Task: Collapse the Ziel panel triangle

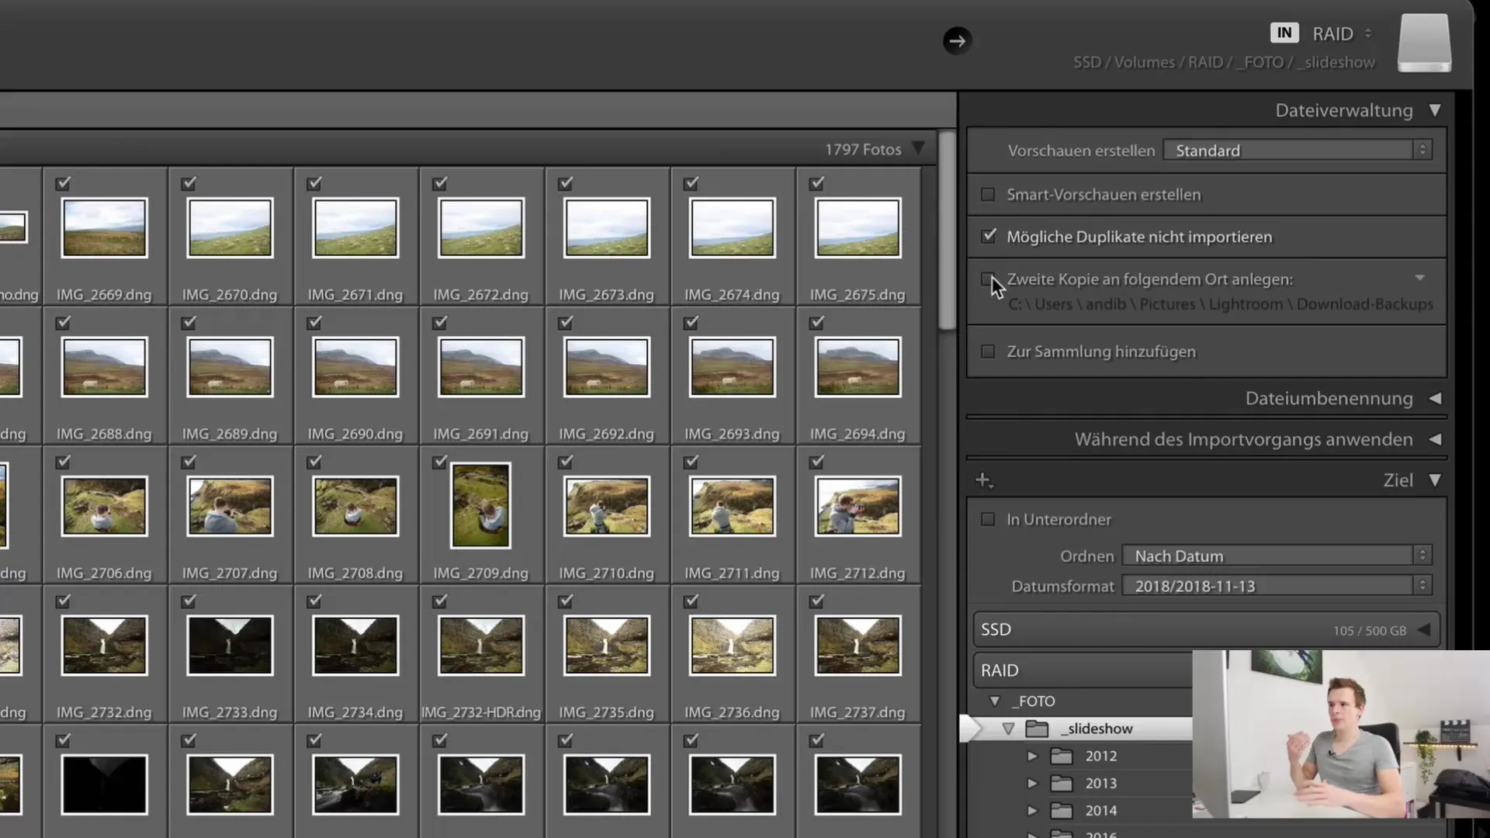Action: pyautogui.click(x=1435, y=480)
